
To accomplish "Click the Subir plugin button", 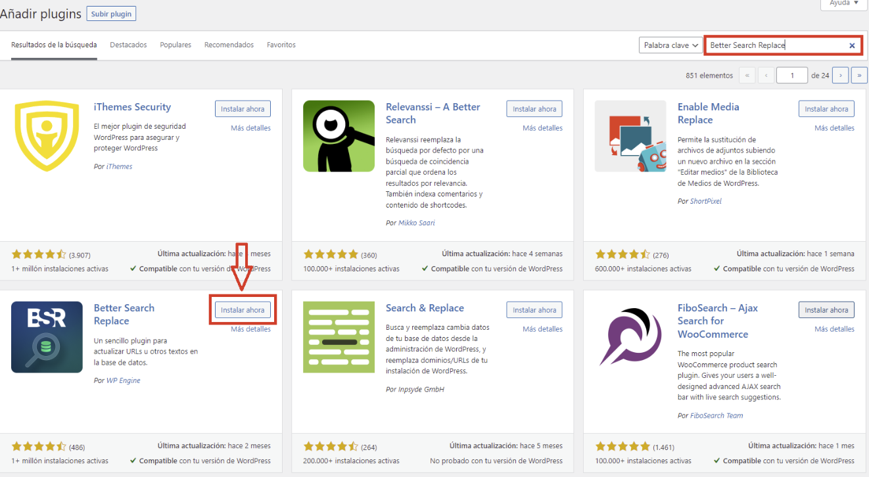I will pyautogui.click(x=111, y=13).
